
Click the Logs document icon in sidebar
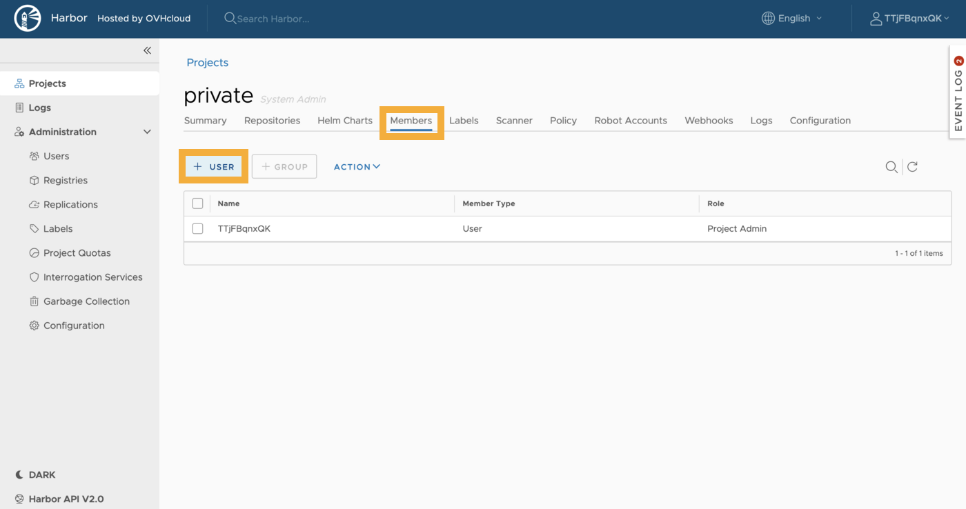coord(19,108)
